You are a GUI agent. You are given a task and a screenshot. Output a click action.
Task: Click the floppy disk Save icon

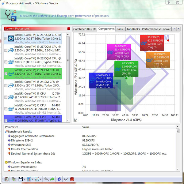tap(21, 179)
